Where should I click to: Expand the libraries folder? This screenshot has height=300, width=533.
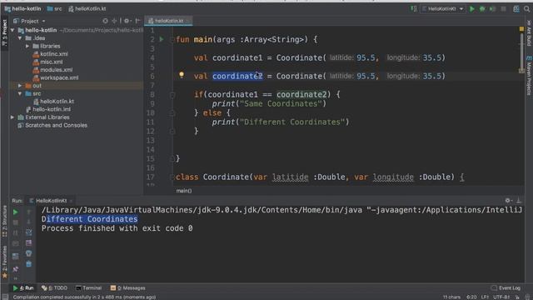pyautogui.click(x=27, y=46)
